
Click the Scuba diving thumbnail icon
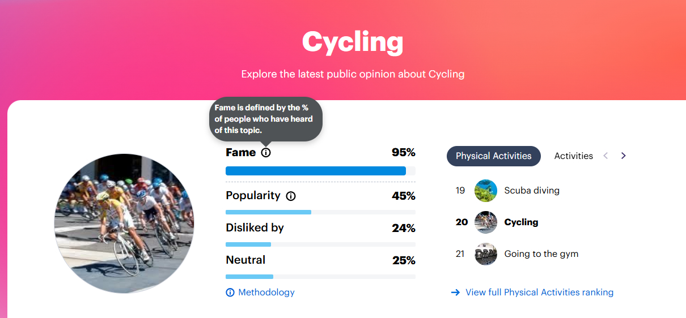pyautogui.click(x=486, y=191)
